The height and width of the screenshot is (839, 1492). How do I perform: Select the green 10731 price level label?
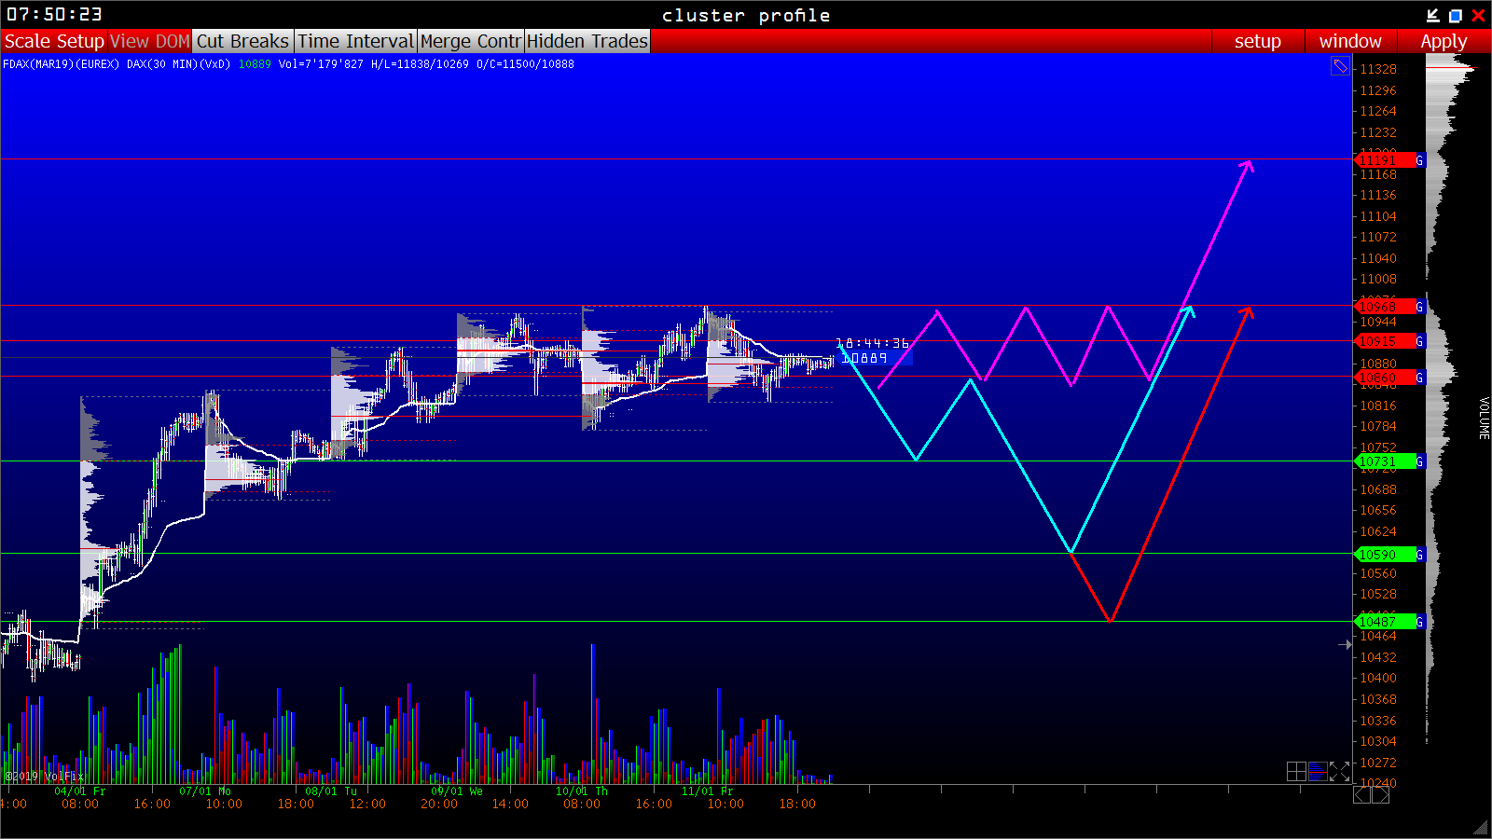[1385, 461]
